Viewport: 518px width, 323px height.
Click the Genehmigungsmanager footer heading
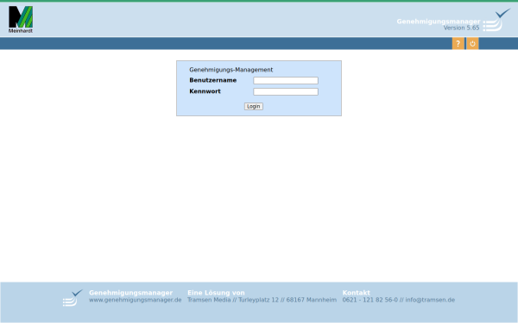pyautogui.click(x=131, y=293)
